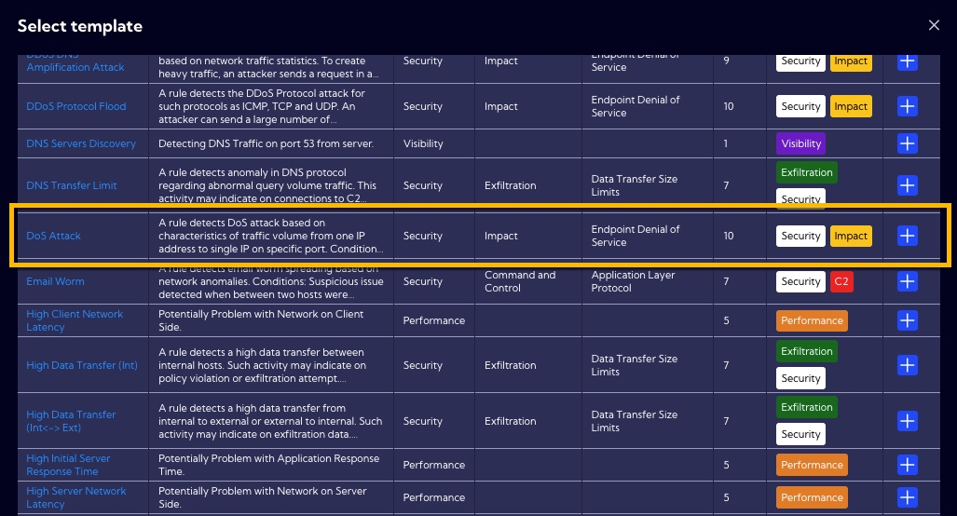Click Security tag in High Data Transfer (Int) row

tap(800, 378)
